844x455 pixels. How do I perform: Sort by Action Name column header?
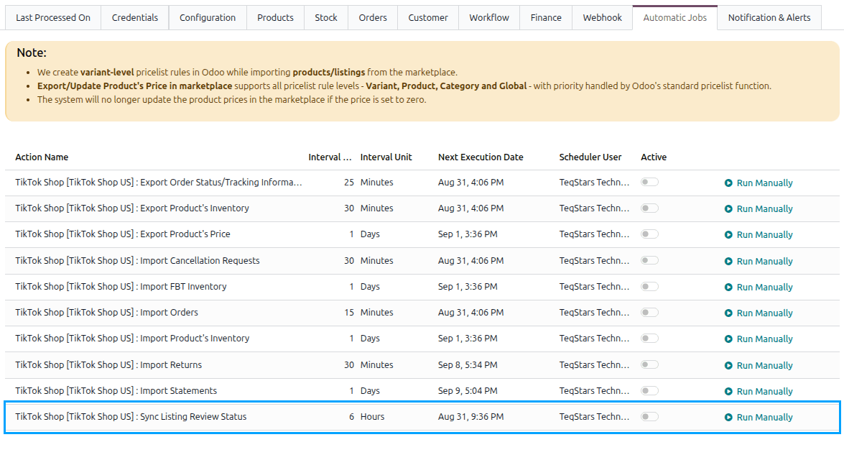42,157
